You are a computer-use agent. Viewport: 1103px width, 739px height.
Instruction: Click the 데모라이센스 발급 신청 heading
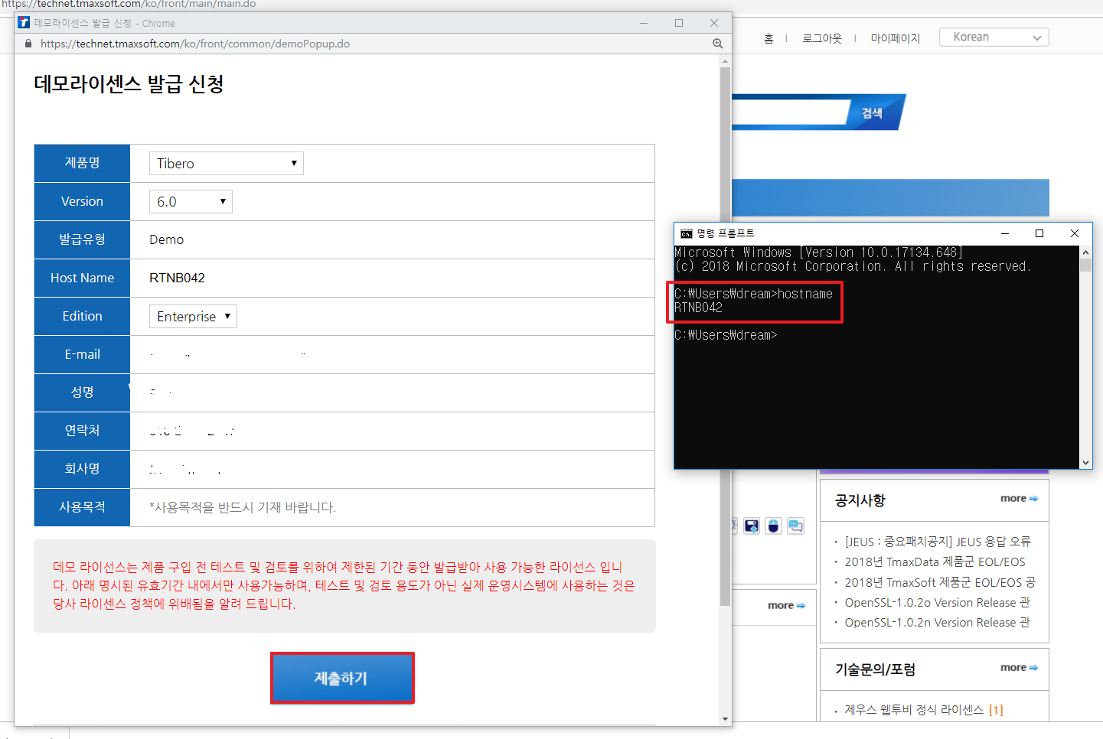[x=129, y=84]
